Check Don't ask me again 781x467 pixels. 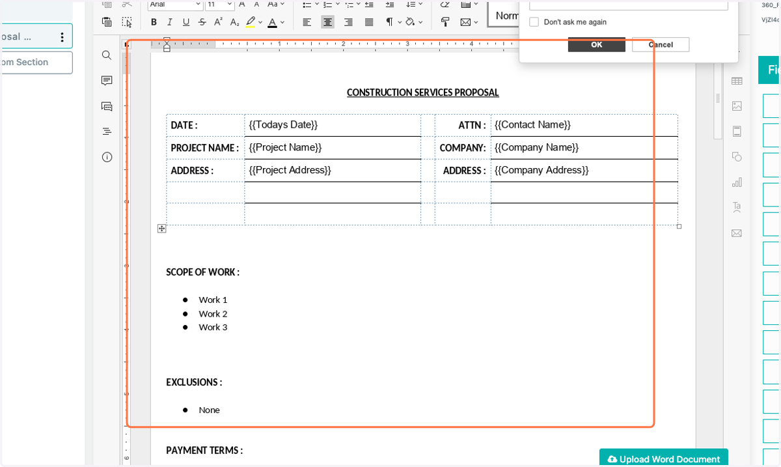click(x=534, y=22)
